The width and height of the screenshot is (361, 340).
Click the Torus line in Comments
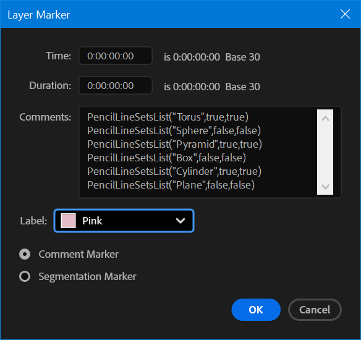[x=168, y=117]
